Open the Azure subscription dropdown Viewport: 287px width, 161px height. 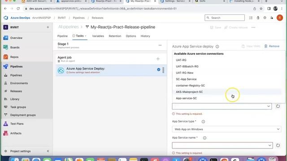(x=222, y=106)
